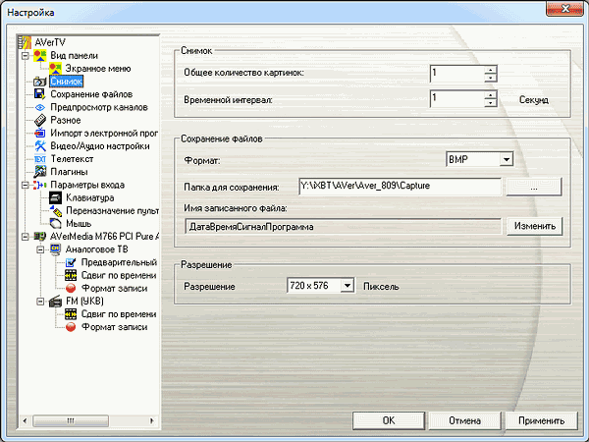The width and height of the screenshot is (589, 442).
Task: Click the Параметры входа icon
Action: 40,185
